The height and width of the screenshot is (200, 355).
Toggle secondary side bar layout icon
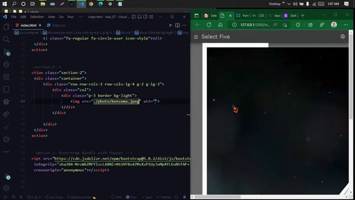click(145, 17)
